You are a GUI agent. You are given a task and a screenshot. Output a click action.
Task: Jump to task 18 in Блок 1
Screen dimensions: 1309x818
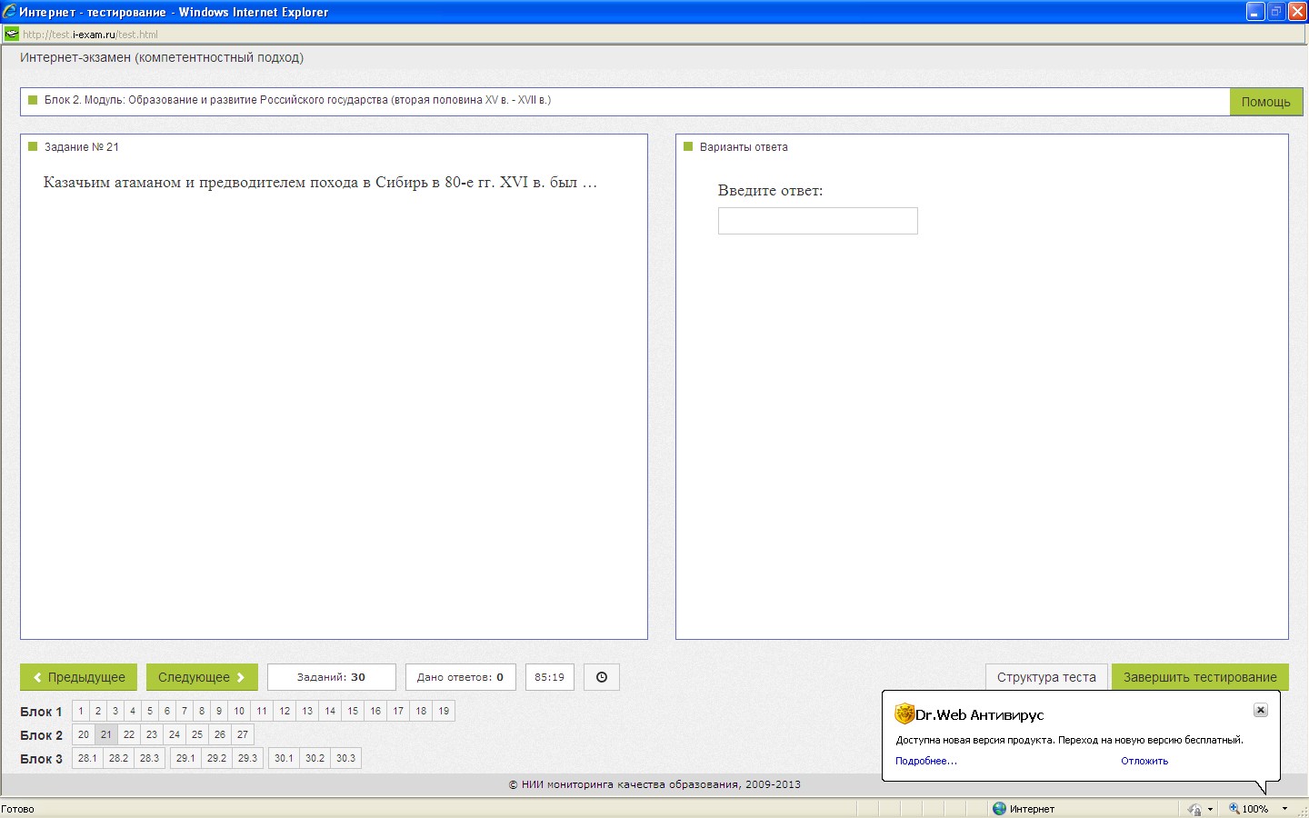(421, 711)
